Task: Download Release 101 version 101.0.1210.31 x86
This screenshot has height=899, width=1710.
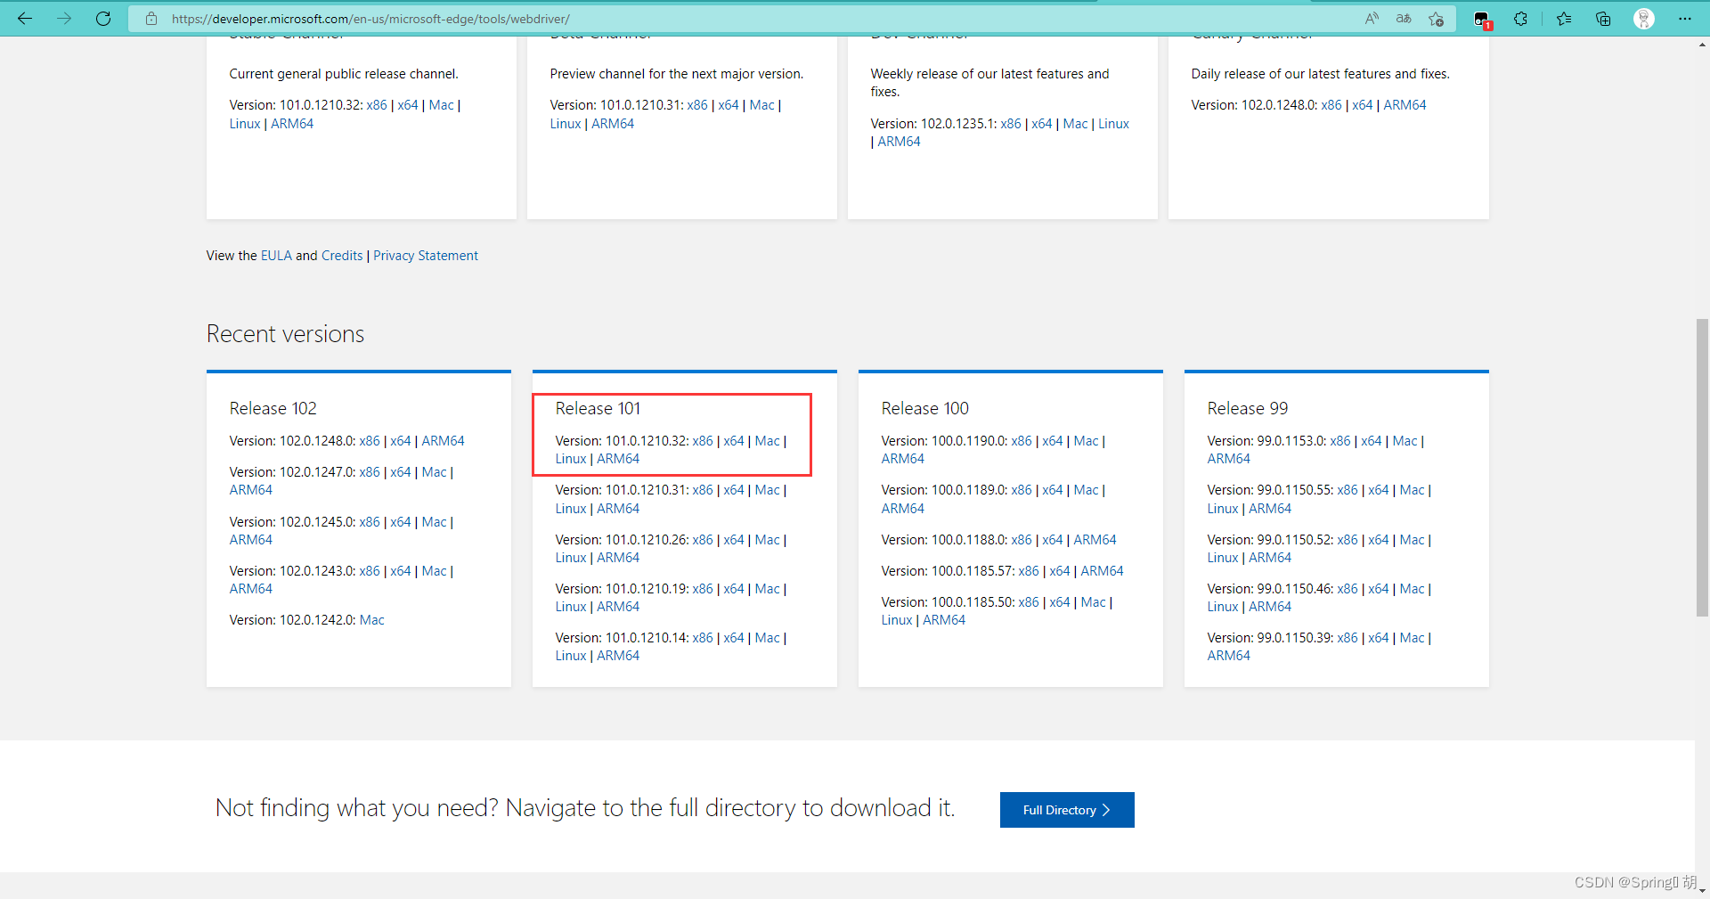Action: coord(703,490)
